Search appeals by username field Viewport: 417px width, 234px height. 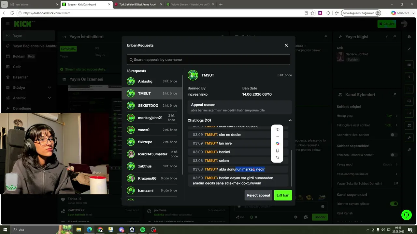[208, 59]
